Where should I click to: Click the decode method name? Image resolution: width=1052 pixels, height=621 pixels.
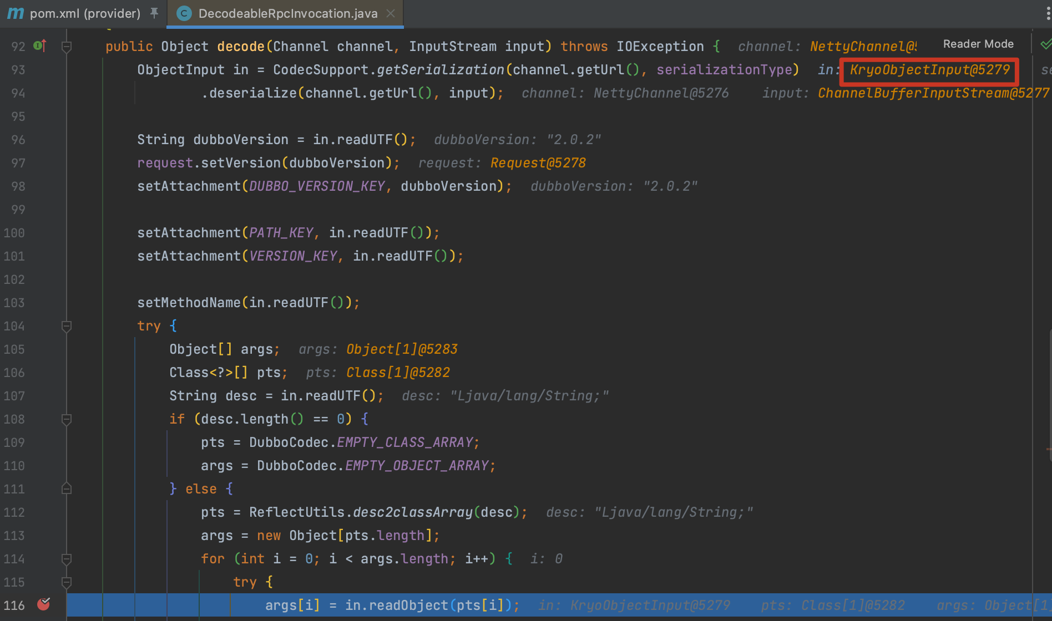click(241, 47)
